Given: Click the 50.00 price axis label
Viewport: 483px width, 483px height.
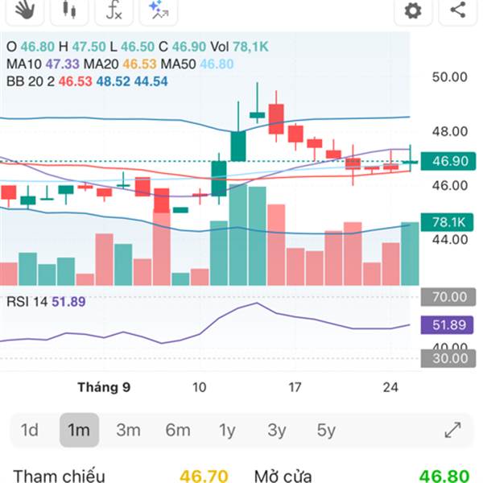Looking at the screenshot, I should (450, 77).
